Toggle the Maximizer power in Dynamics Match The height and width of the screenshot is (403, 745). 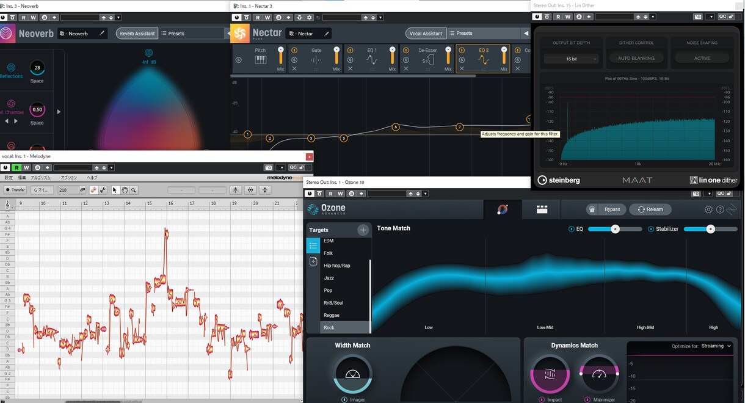587,400
